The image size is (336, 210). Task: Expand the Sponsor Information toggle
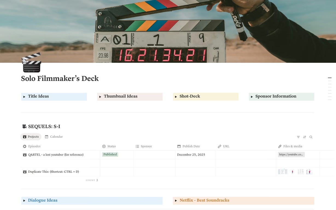[252, 97]
